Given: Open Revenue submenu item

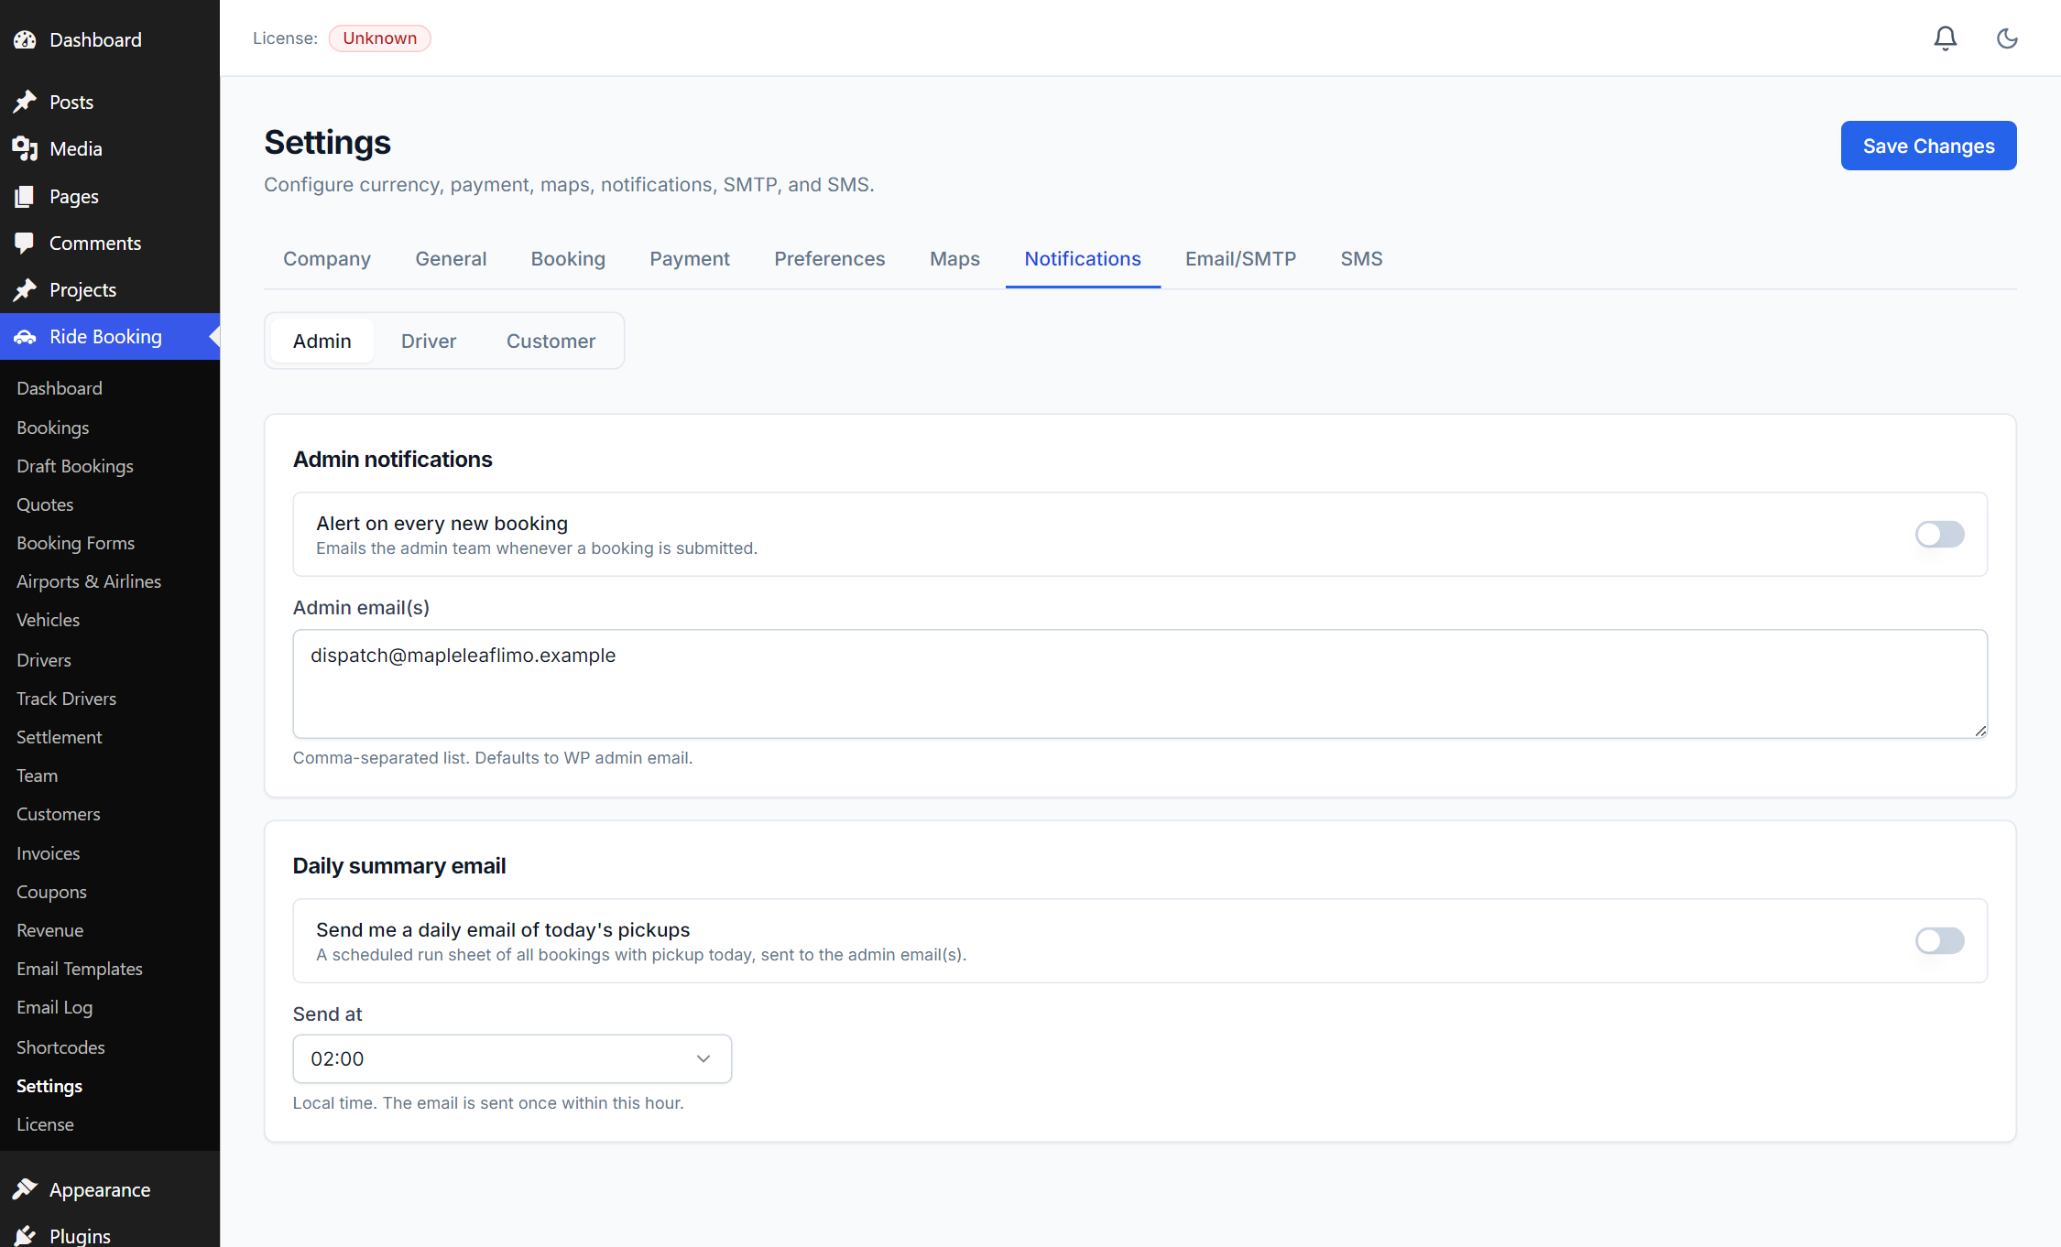Looking at the screenshot, I should [x=49, y=930].
